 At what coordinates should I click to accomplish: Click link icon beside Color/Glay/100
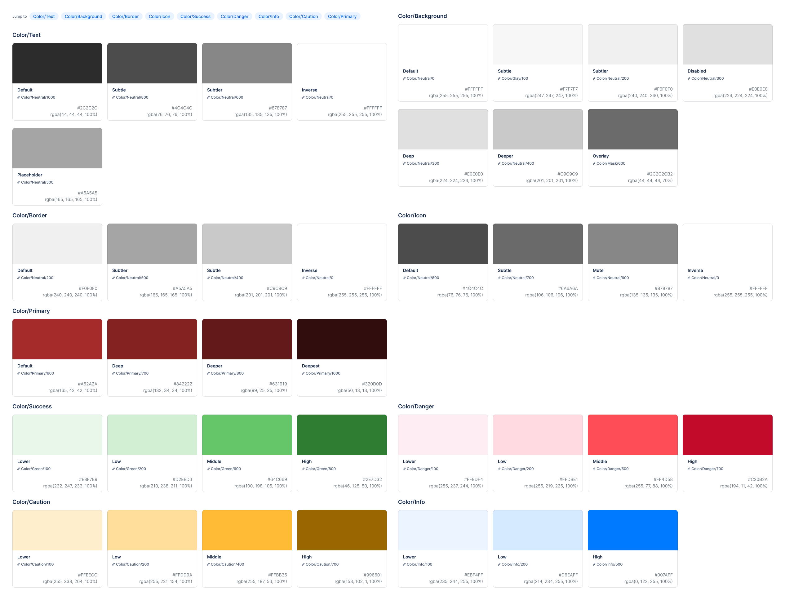click(499, 78)
